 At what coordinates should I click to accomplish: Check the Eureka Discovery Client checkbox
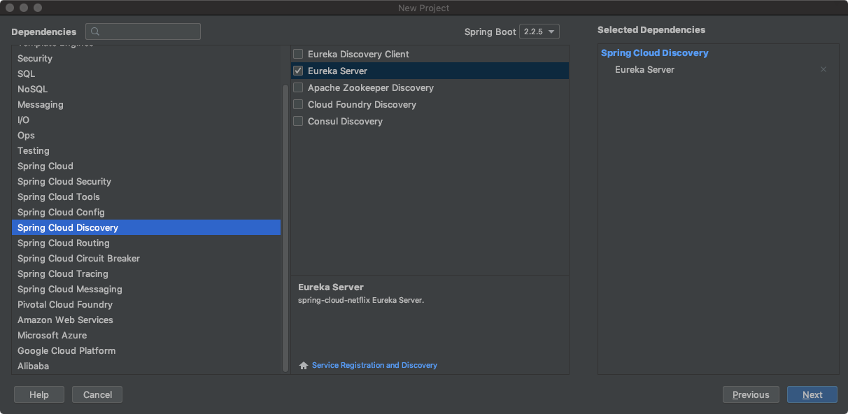pyautogui.click(x=298, y=54)
